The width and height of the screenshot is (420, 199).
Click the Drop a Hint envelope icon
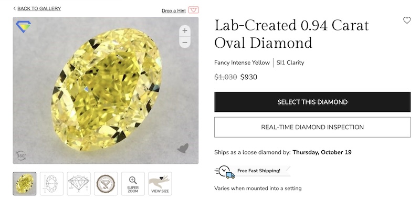193,10
